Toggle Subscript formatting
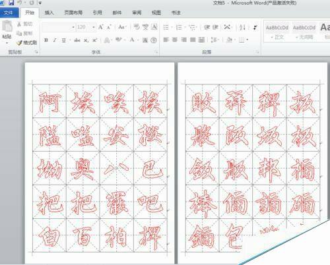This screenshot has width=330, height=265. coord(86,40)
